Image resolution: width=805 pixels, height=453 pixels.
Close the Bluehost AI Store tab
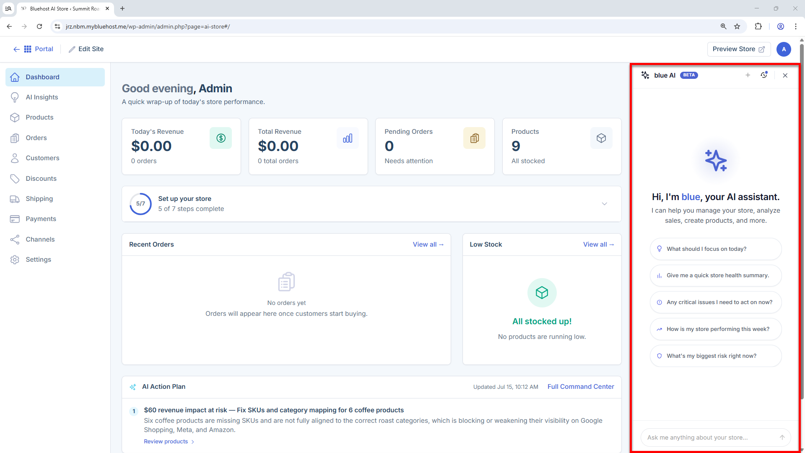click(x=107, y=8)
